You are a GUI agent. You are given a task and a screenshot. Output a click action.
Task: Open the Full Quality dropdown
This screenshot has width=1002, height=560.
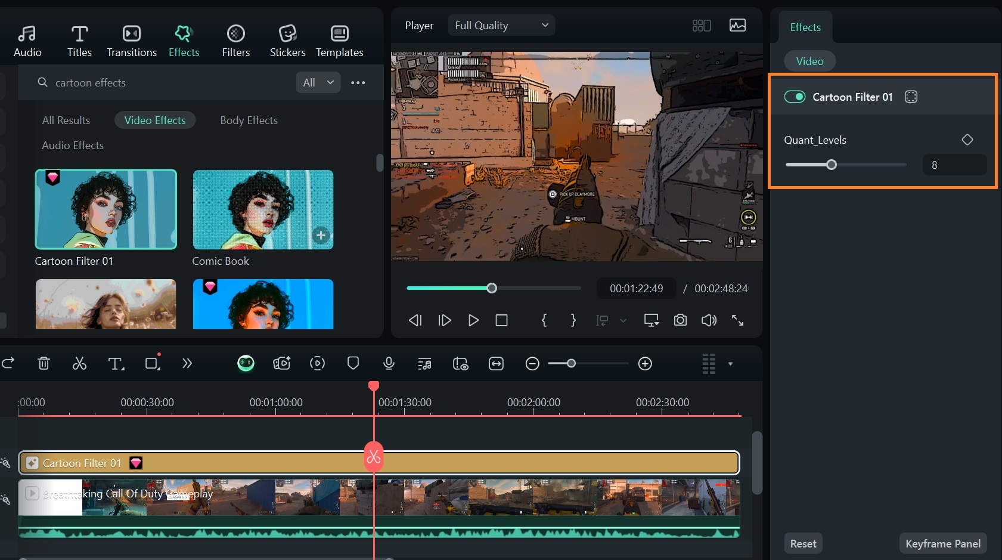501,25
